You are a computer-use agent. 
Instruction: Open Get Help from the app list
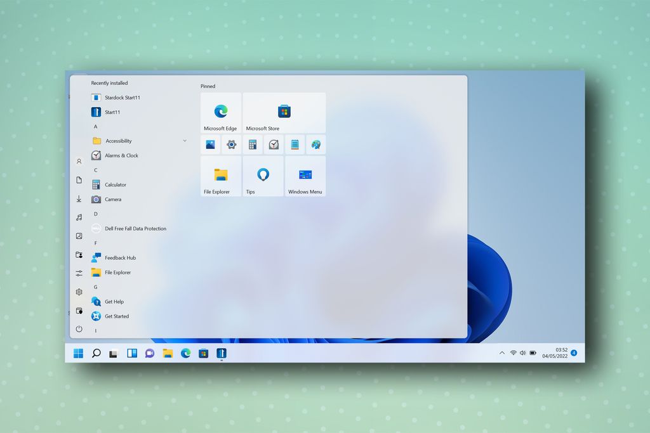114,301
